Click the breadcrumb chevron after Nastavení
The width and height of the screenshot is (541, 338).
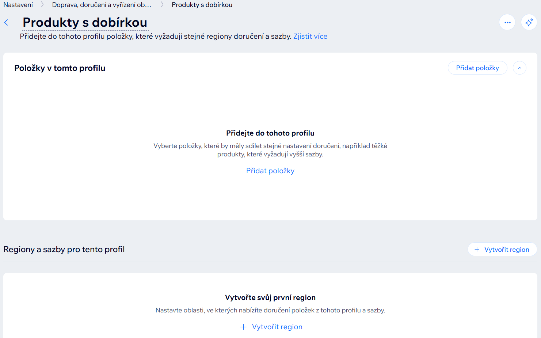pos(43,5)
